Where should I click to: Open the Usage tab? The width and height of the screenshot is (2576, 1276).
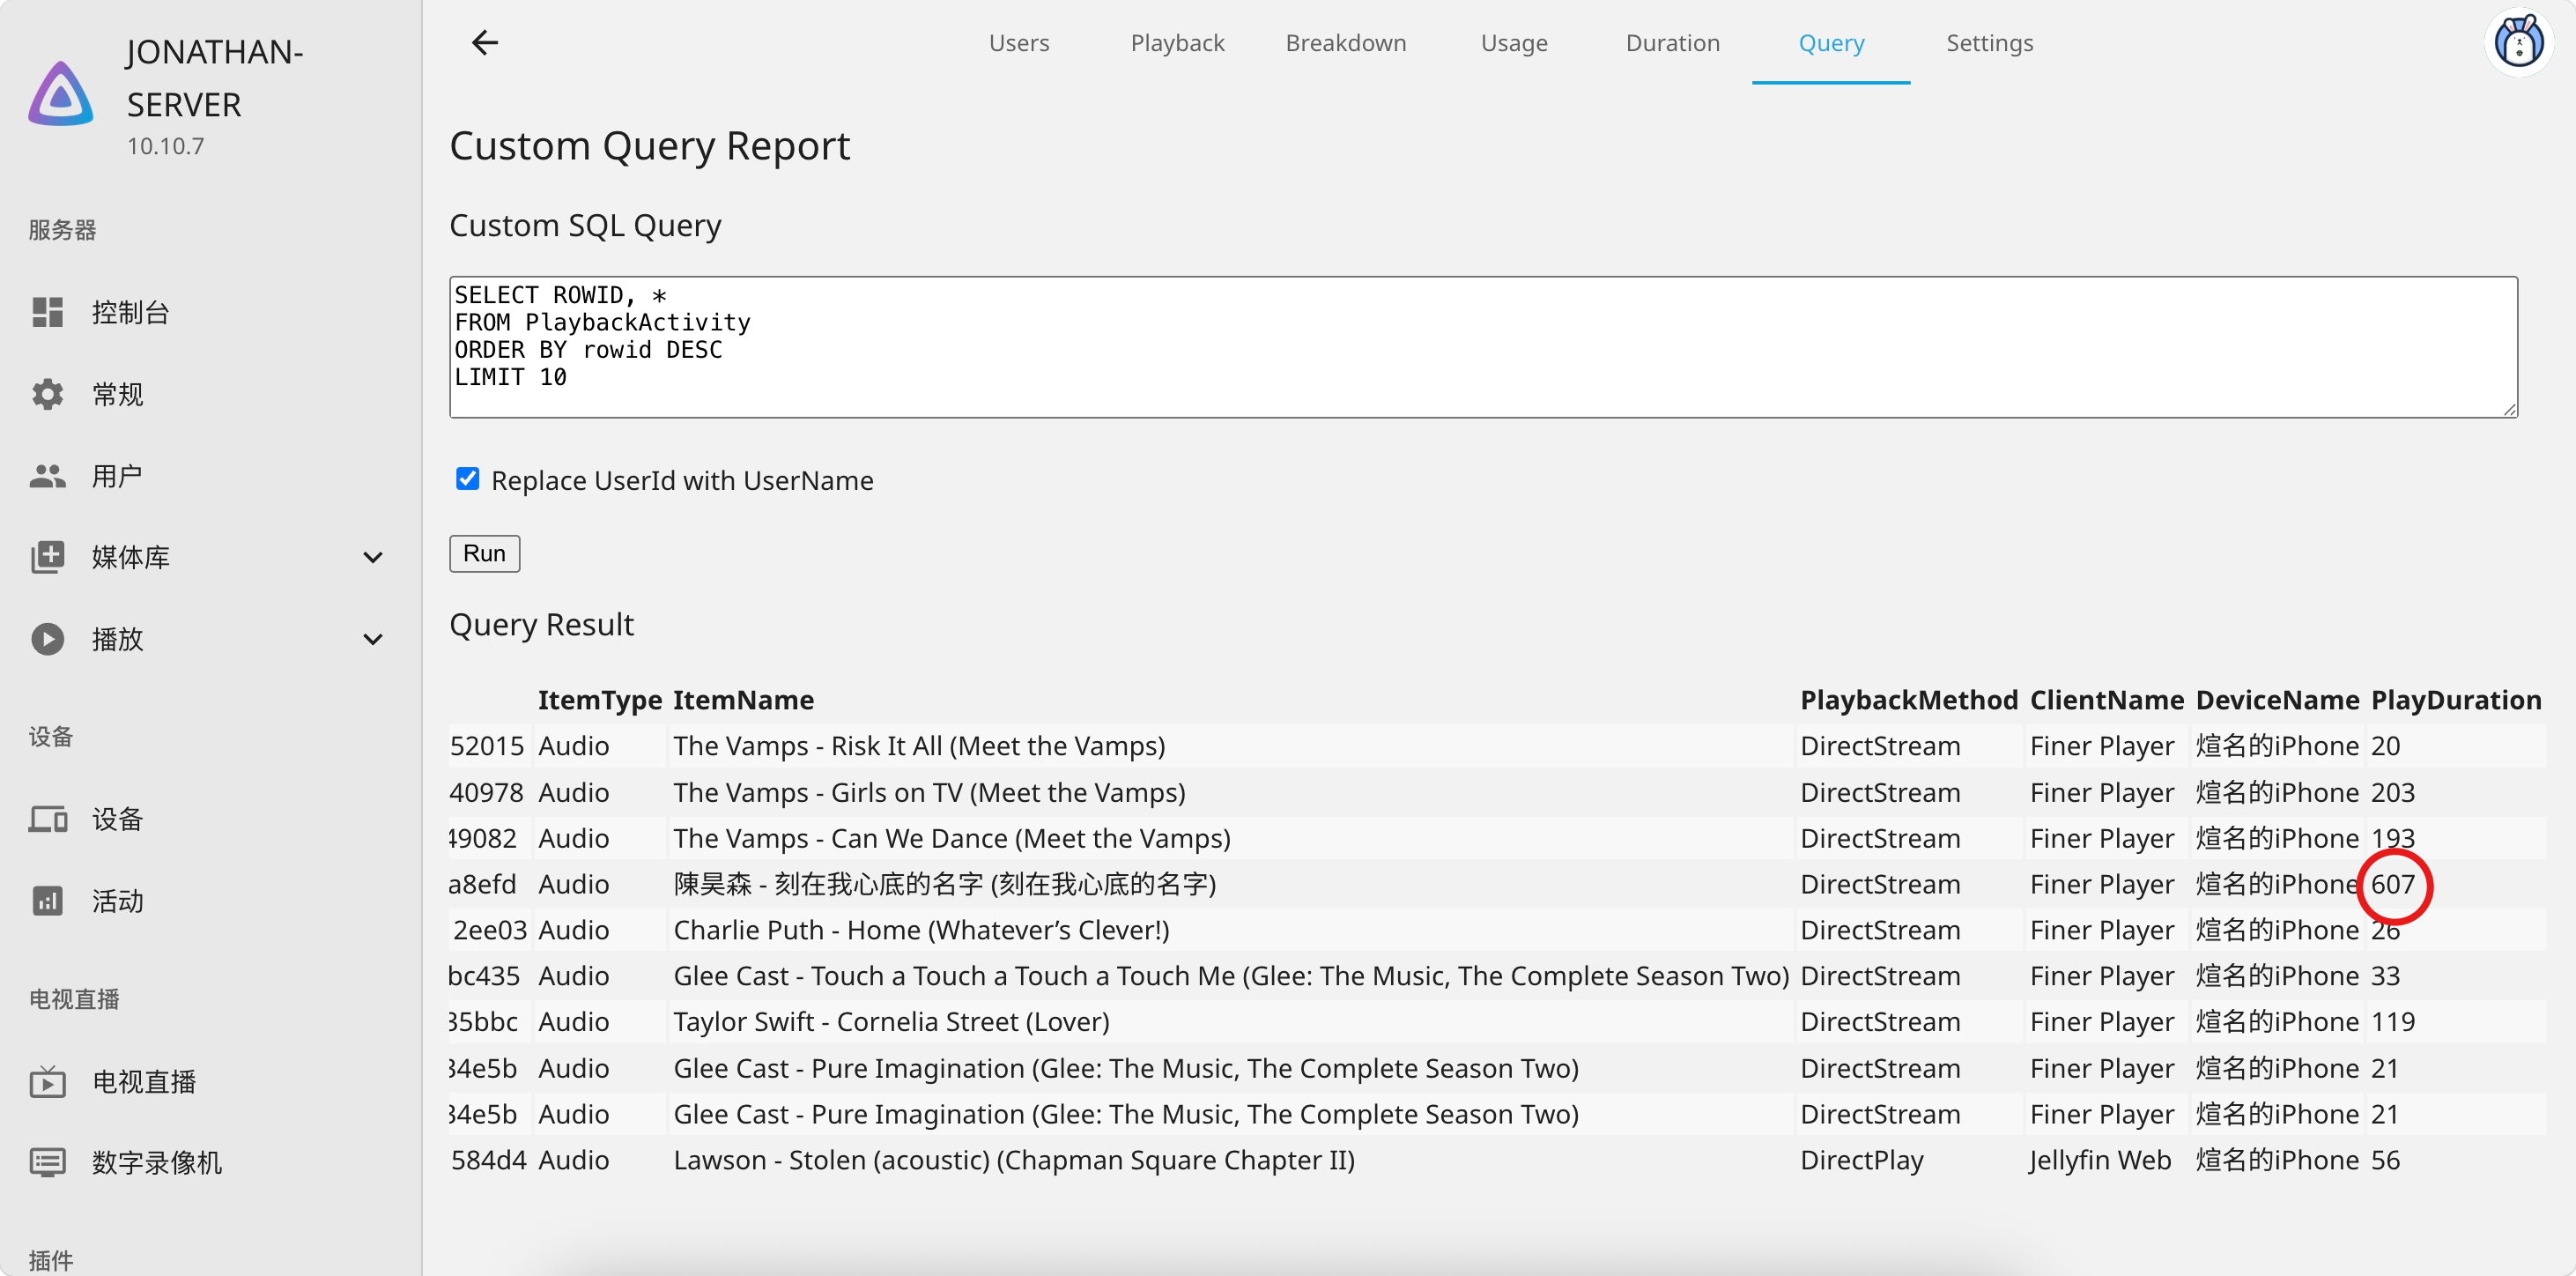[x=1514, y=43]
